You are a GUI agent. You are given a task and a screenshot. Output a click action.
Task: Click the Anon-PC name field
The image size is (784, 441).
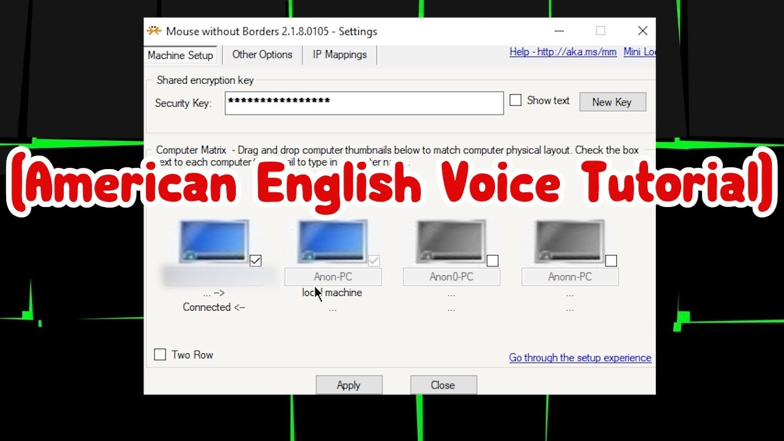(333, 277)
